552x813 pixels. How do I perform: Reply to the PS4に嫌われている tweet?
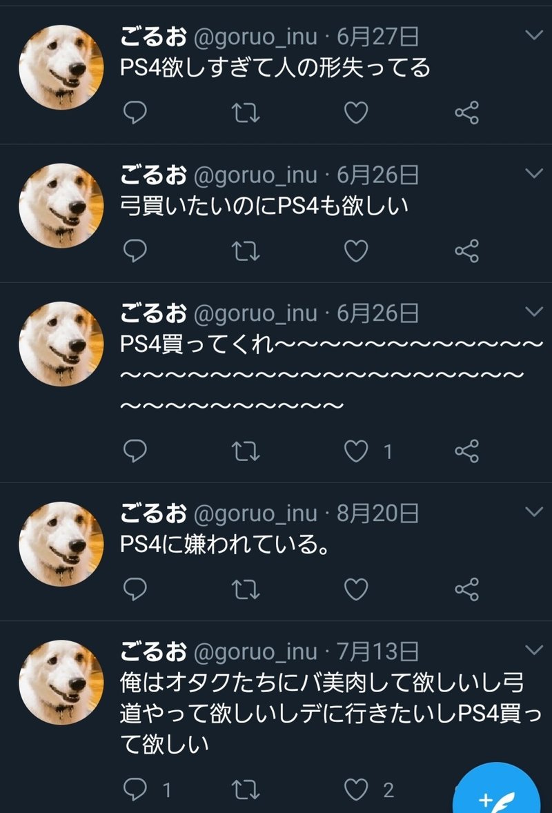[135, 589]
